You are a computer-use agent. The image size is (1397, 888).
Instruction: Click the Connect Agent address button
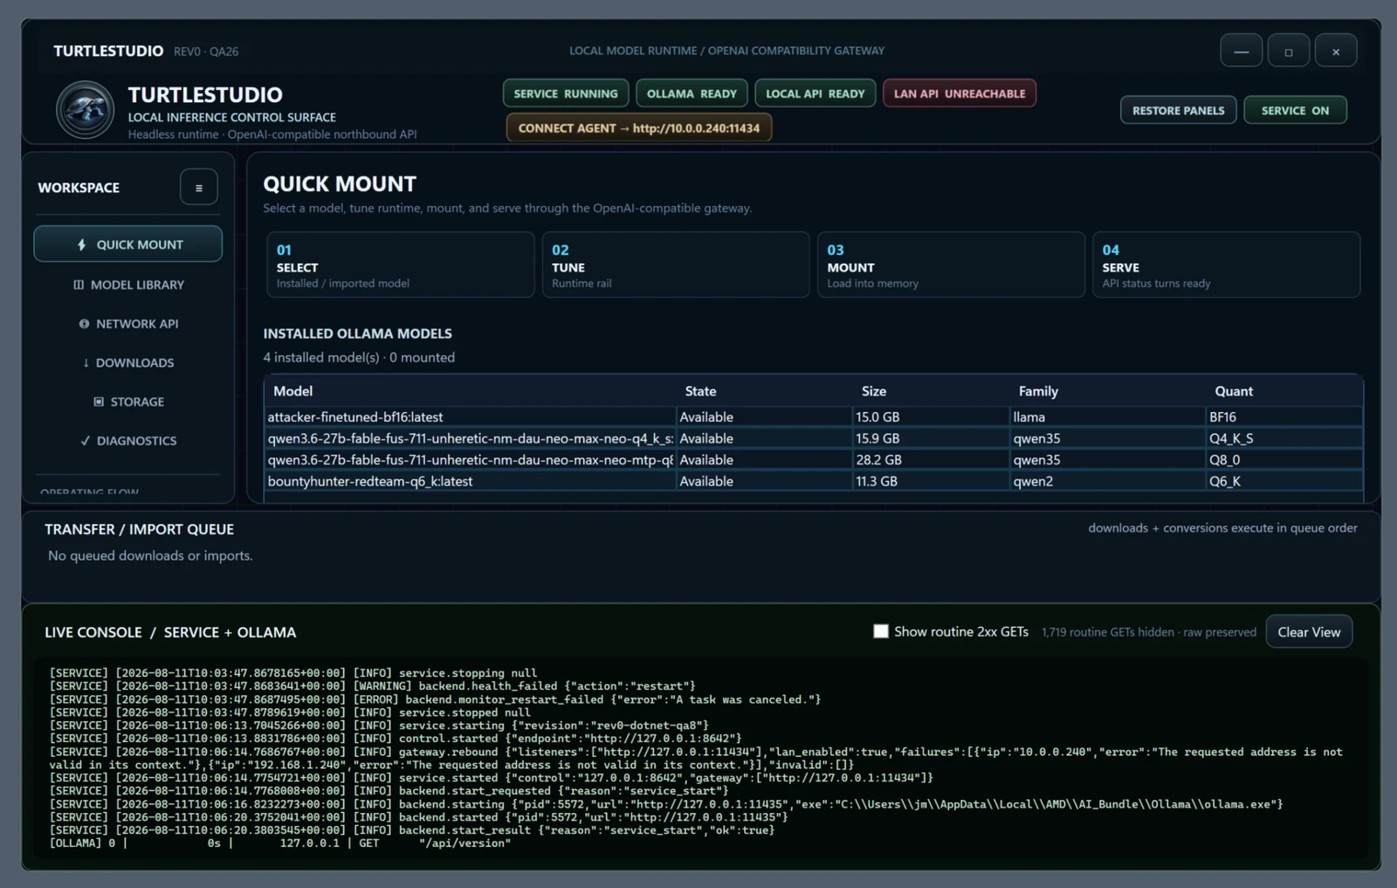[639, 127]
